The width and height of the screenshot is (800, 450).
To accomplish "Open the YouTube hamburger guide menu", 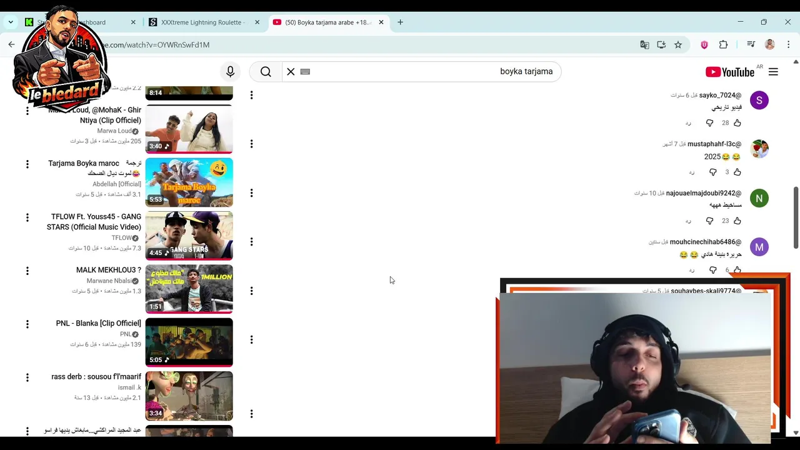I will [x=773, y=72].
